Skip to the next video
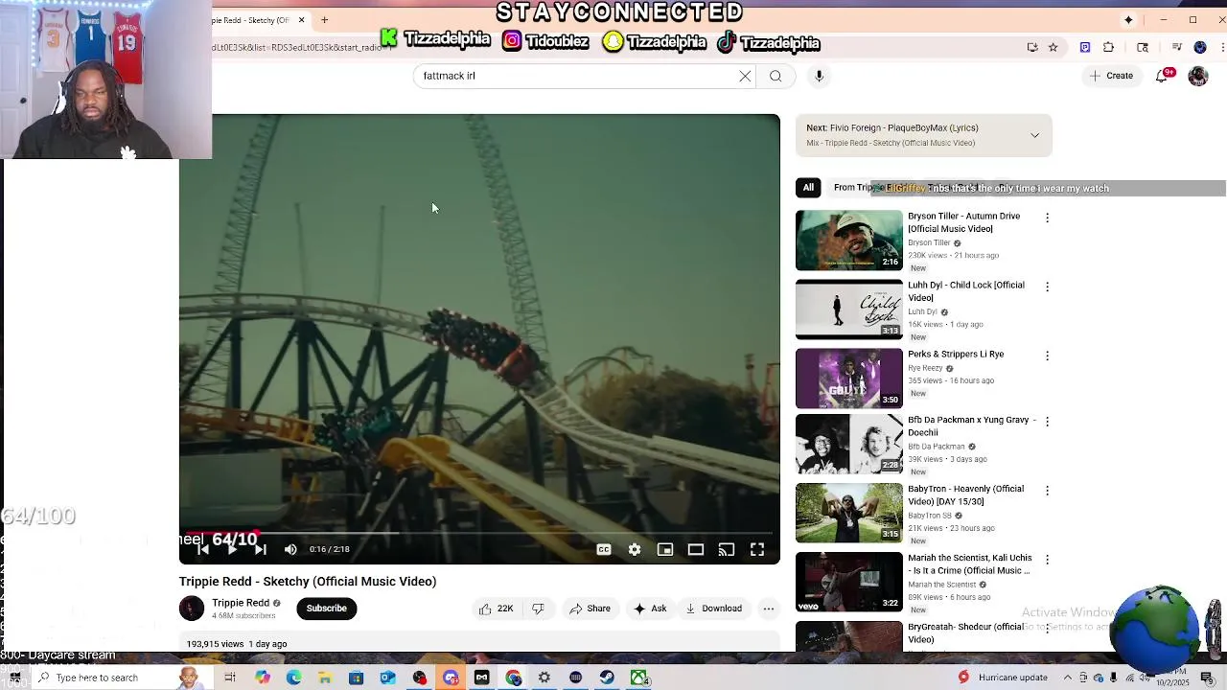 [261, 549]
